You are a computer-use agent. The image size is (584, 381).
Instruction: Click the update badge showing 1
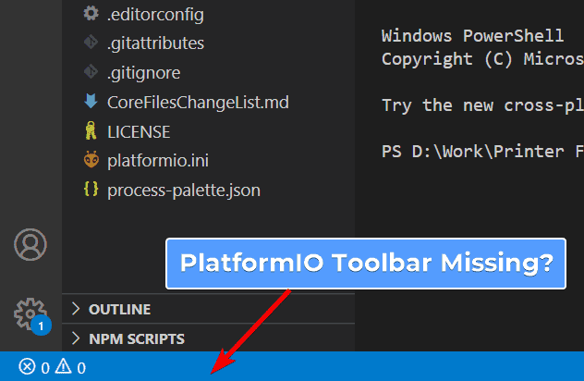point(41,326)
